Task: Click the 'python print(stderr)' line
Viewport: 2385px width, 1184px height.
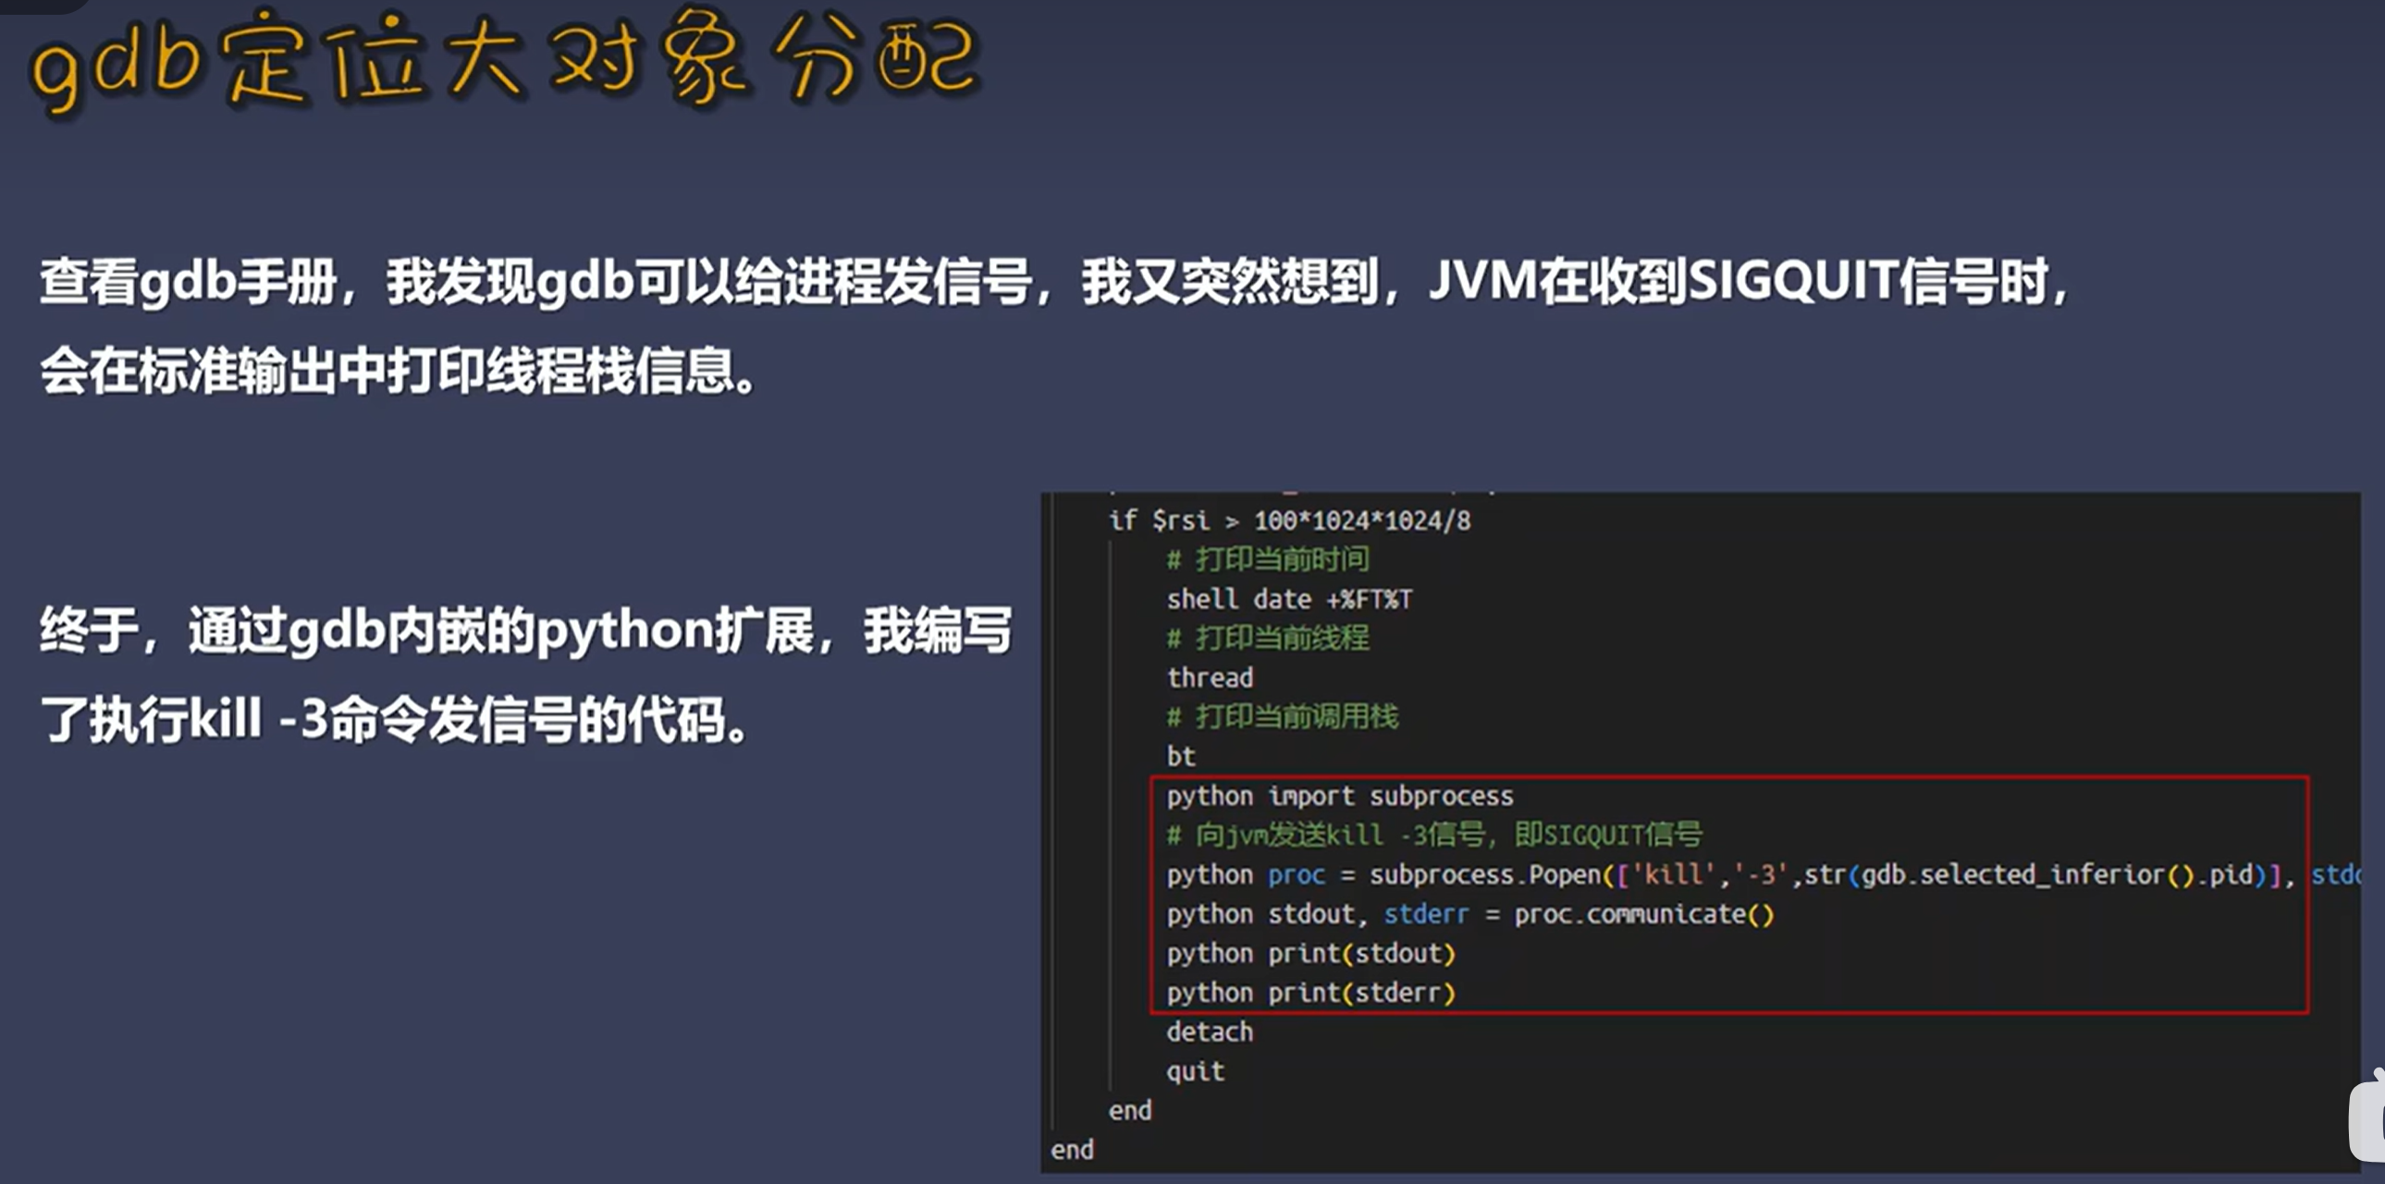Action: tap(1310, 994)
